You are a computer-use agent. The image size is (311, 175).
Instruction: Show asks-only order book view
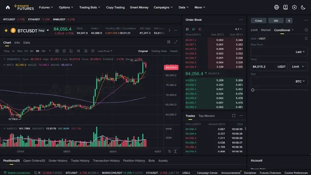tap(200, 29)
